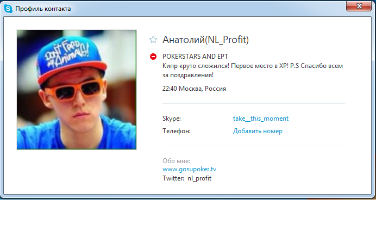The image size is (376, 249).
Task: Close the Профиль контакта window
Action: click(x=359, y=6)
